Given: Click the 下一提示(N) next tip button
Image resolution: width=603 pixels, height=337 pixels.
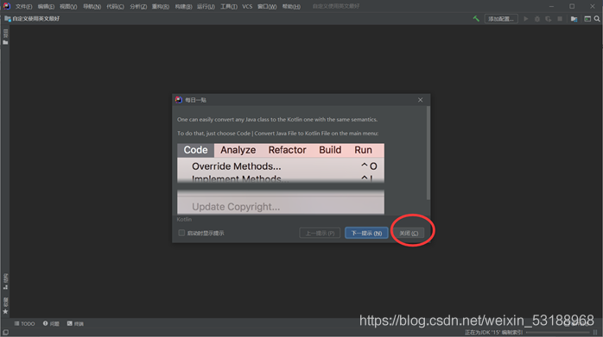Looking at the screenshot, I should coord(366,233).
